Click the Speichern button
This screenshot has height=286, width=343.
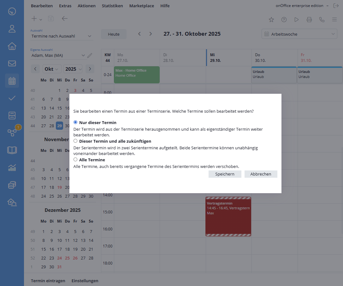coord(225,174)
